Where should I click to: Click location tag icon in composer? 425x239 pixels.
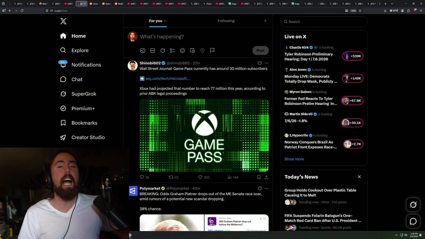click(x=202, y=50)
